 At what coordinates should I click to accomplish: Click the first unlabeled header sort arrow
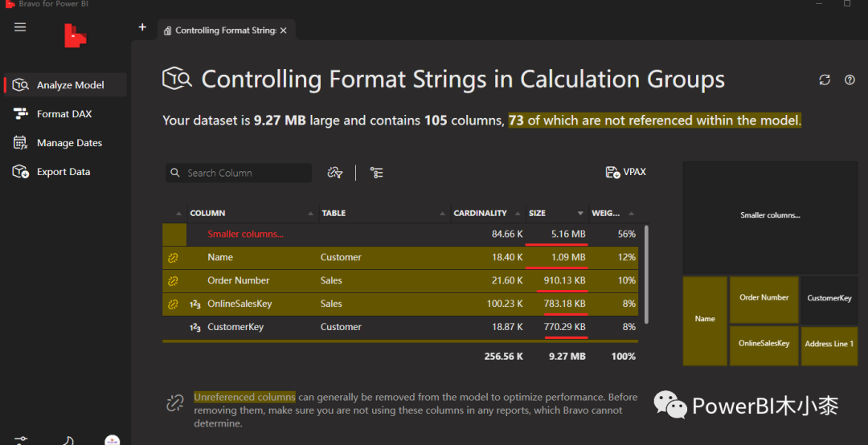[178, 214]
